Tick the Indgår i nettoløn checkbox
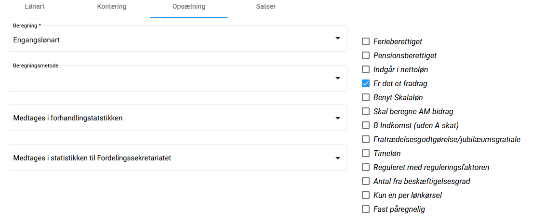545x224 pixels. tap(366, 70)
